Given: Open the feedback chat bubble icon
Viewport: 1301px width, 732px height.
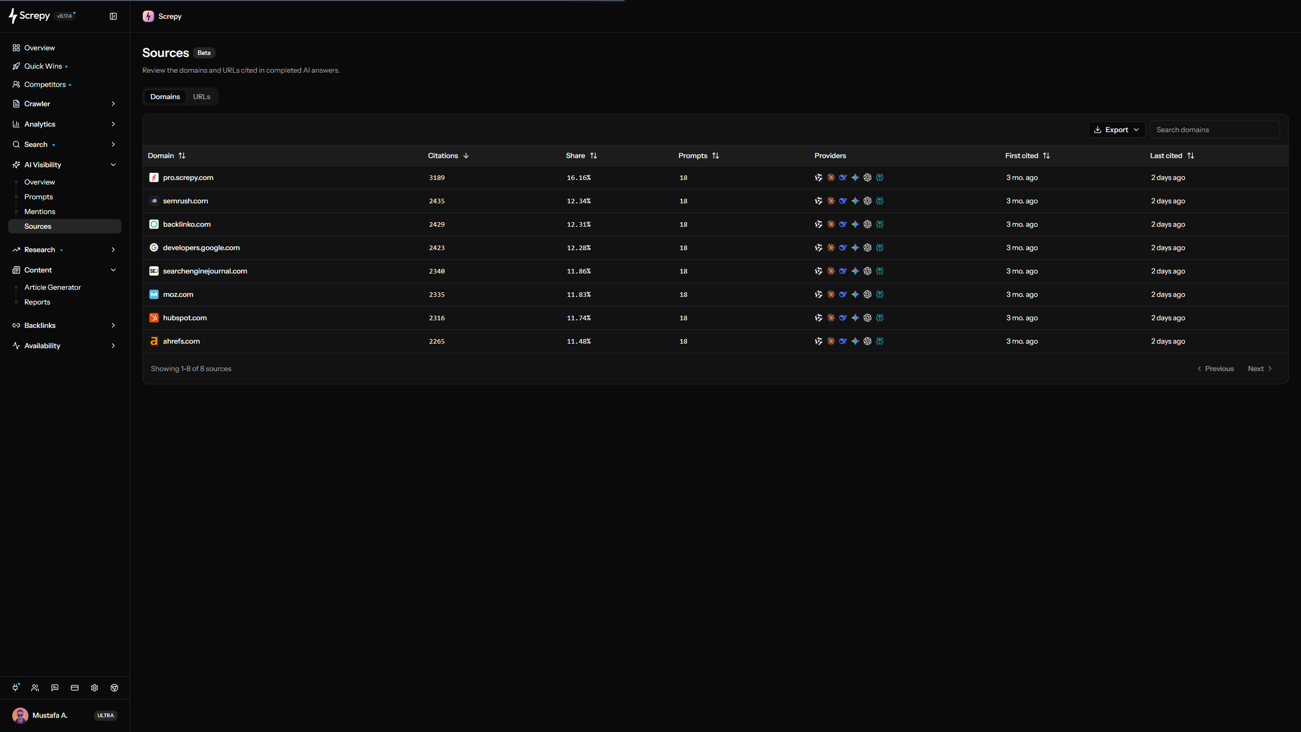Looking at the screenshot, I should point(55,688).
